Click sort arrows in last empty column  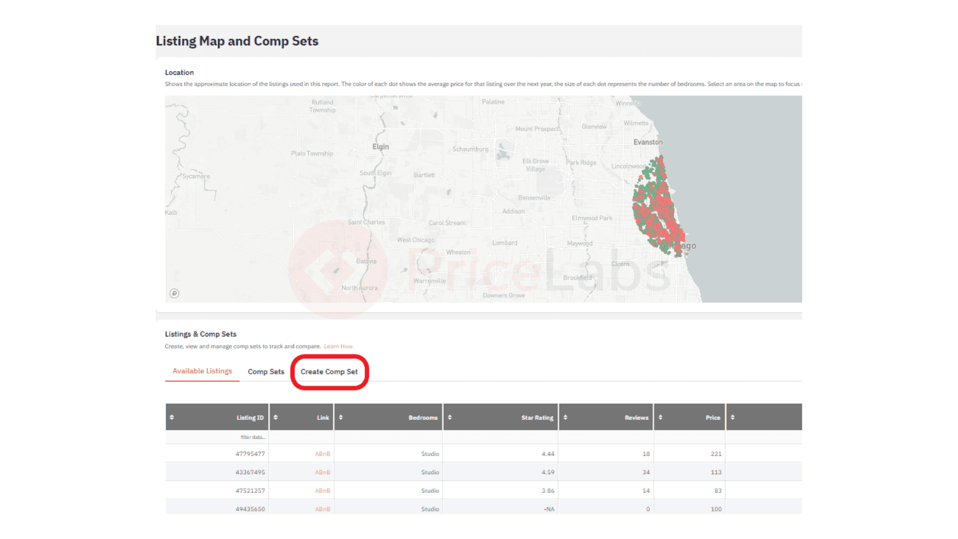pyautogui.click(x=732, y=417)
